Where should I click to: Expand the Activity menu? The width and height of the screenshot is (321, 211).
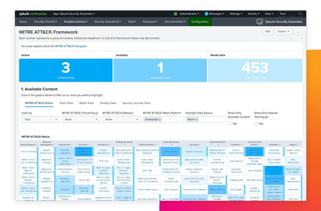pos(253,14)
